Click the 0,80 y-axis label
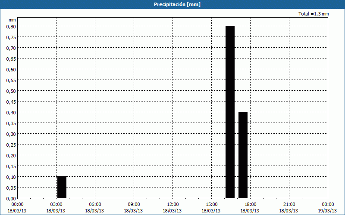Screen dimensions: 345x215 (x=11, y=27)
